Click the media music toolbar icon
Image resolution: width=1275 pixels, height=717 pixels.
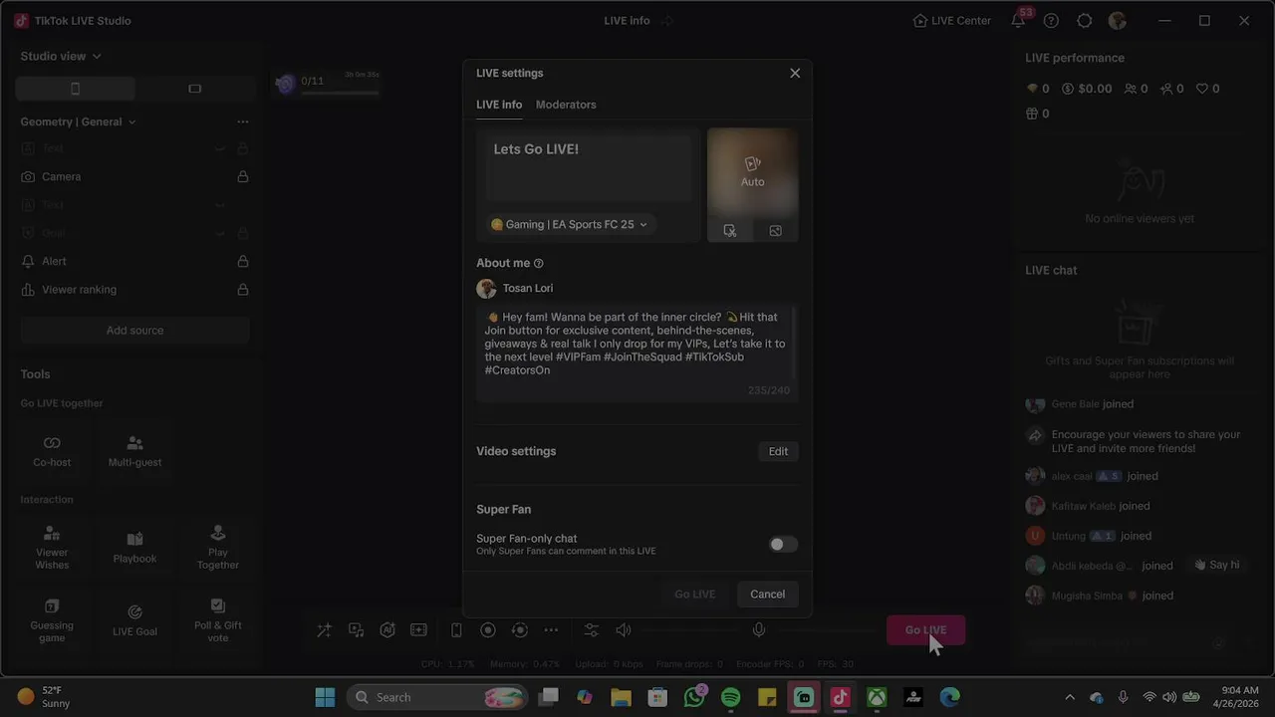(356, 630)
